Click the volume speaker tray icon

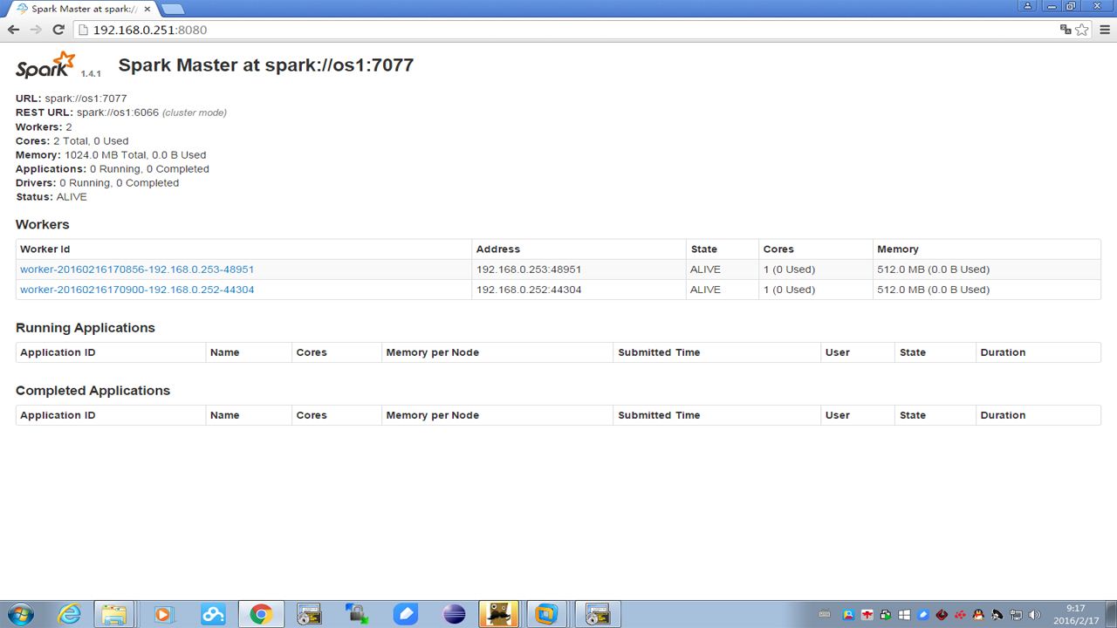click(1035, 615)
